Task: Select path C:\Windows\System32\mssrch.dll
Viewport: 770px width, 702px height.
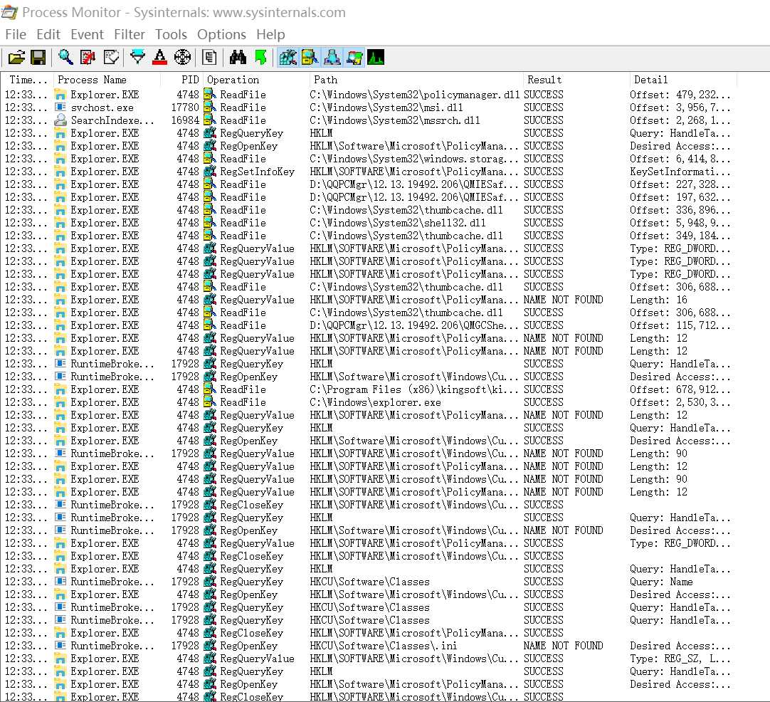Action: [x=395, y=120]
